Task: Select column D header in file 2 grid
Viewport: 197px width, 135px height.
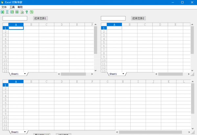Action: click(x=160, y=25)
